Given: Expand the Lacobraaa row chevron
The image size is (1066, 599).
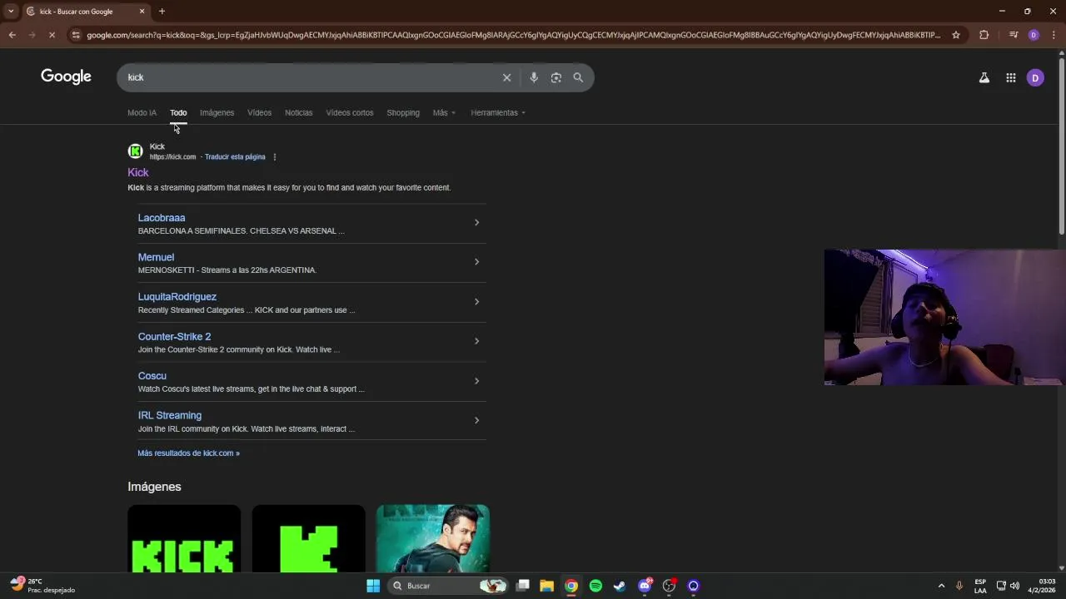Looking at the screenshot, I should (476, 222).
